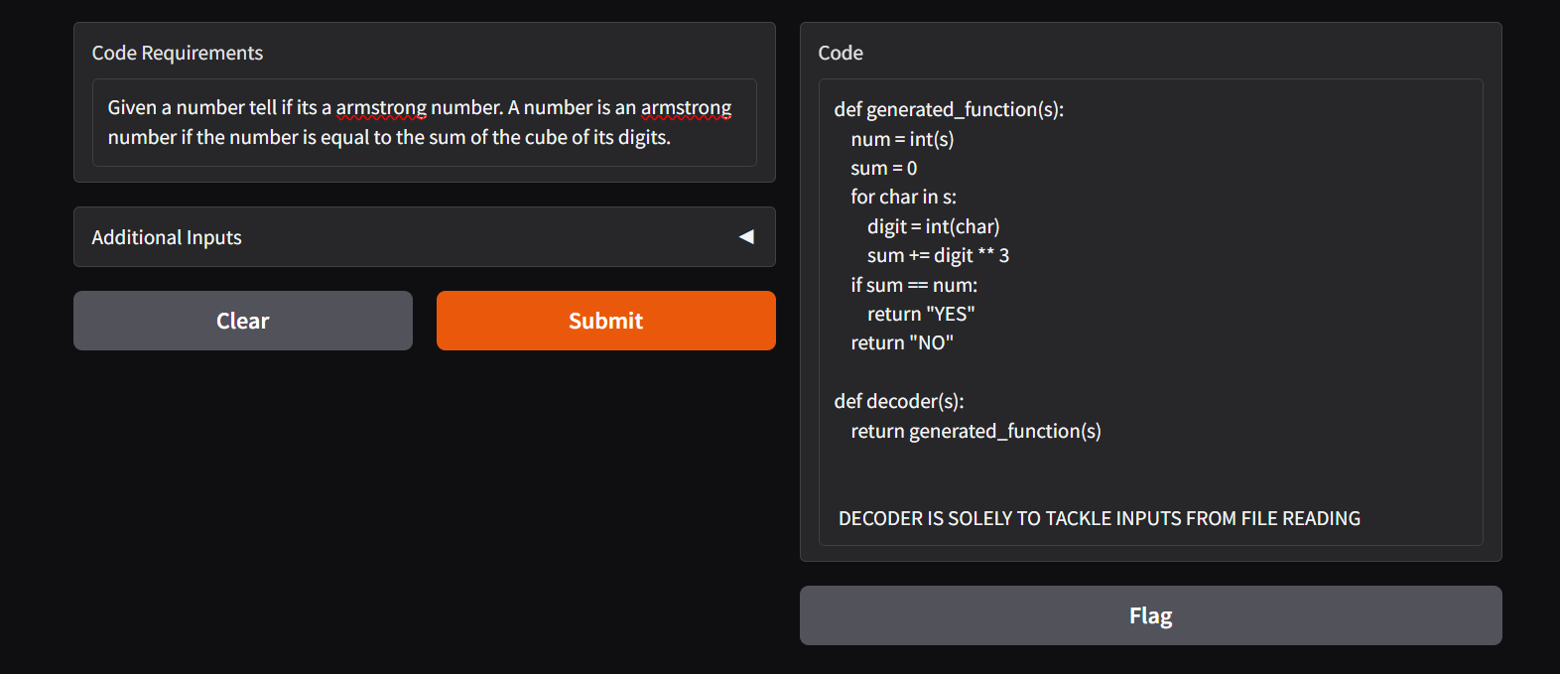The image size is (1560, 674).
Task: Click the 'for char in s:' line
Action: pos(903,197)
